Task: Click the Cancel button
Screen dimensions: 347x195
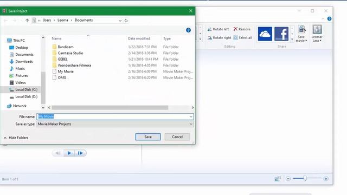Action: pos(177,137)
